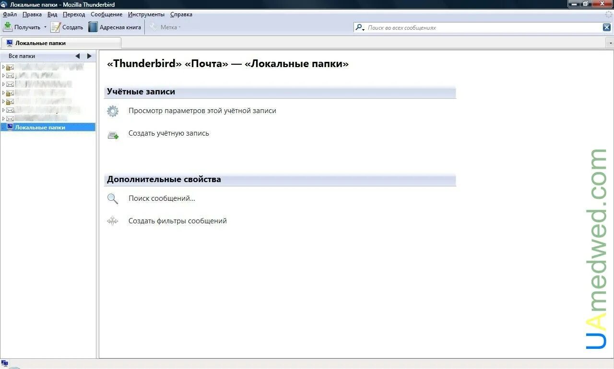
Task: Click the search field Поиск во всех сообщениях
Action: [x=482, y=28]
